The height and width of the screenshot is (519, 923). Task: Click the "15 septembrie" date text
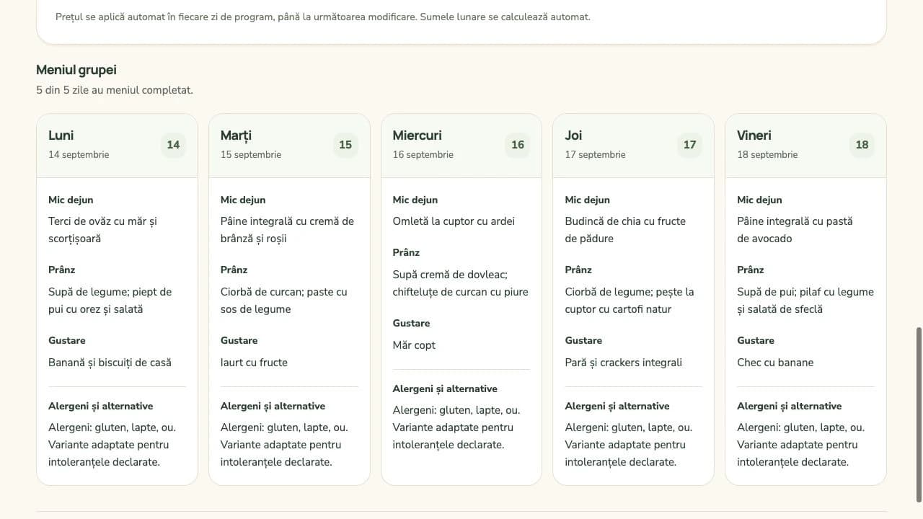click(x=251, y=155)
